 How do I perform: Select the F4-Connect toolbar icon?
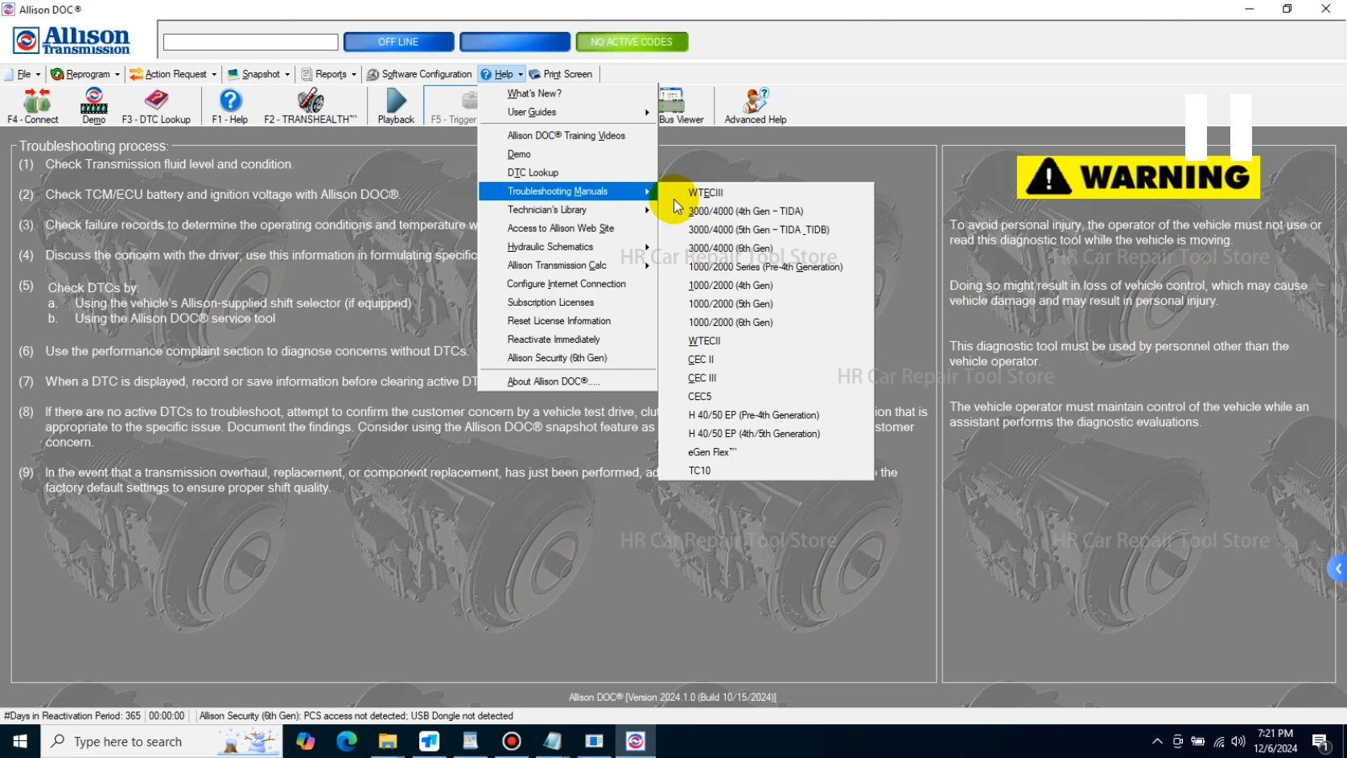[x=33, y=105]
